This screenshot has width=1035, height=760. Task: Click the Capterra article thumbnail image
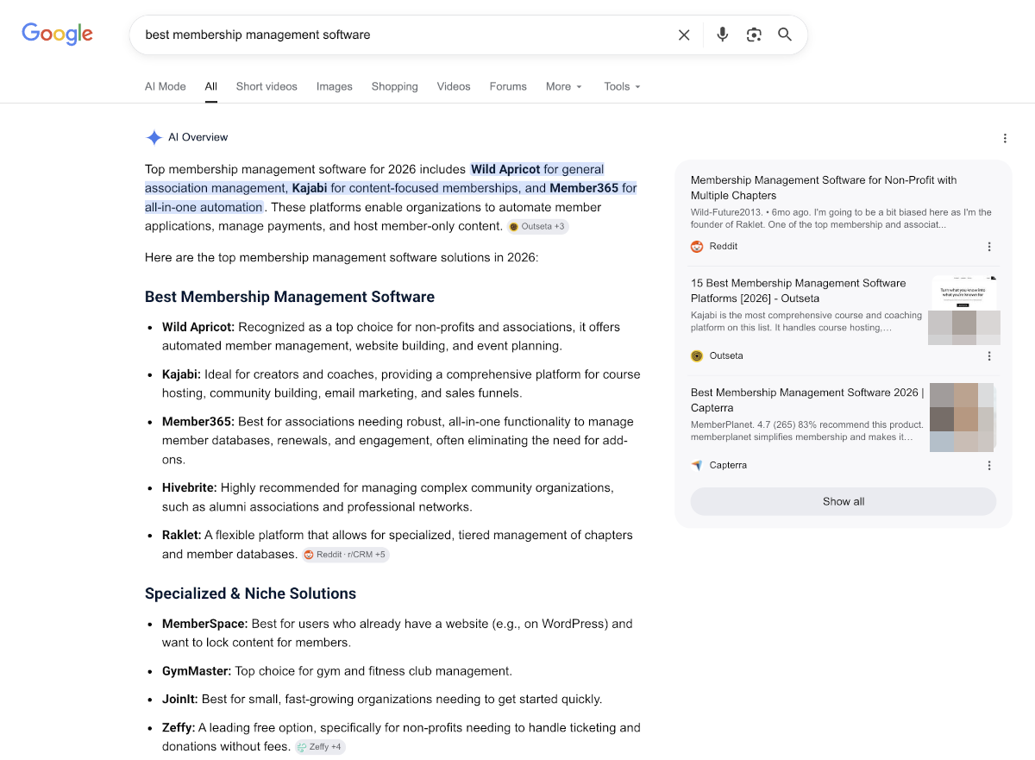963,418
